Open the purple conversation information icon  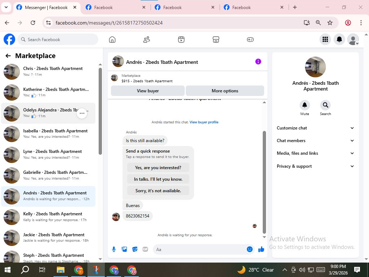[x=258, y=62]
